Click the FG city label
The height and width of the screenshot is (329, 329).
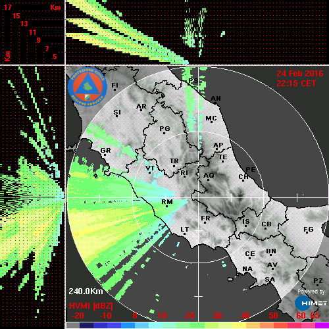click(x=309, y=230)
